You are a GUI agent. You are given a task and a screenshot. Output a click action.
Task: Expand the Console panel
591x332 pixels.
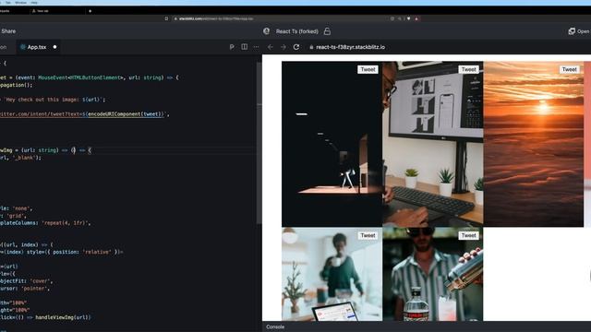[x=275, y=326]
